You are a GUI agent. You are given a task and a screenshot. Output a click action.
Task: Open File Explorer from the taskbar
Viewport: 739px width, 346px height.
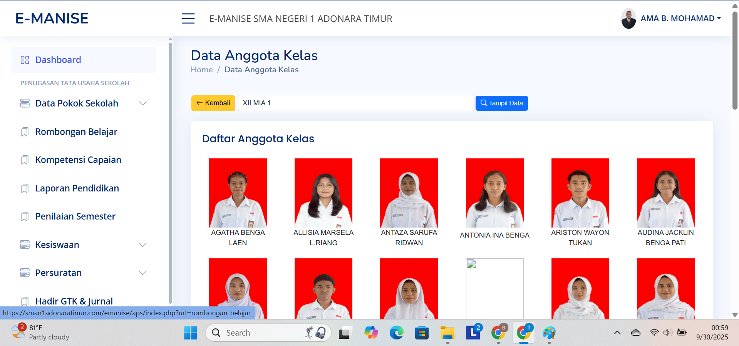pyautogui.click(x=447, y=333)
